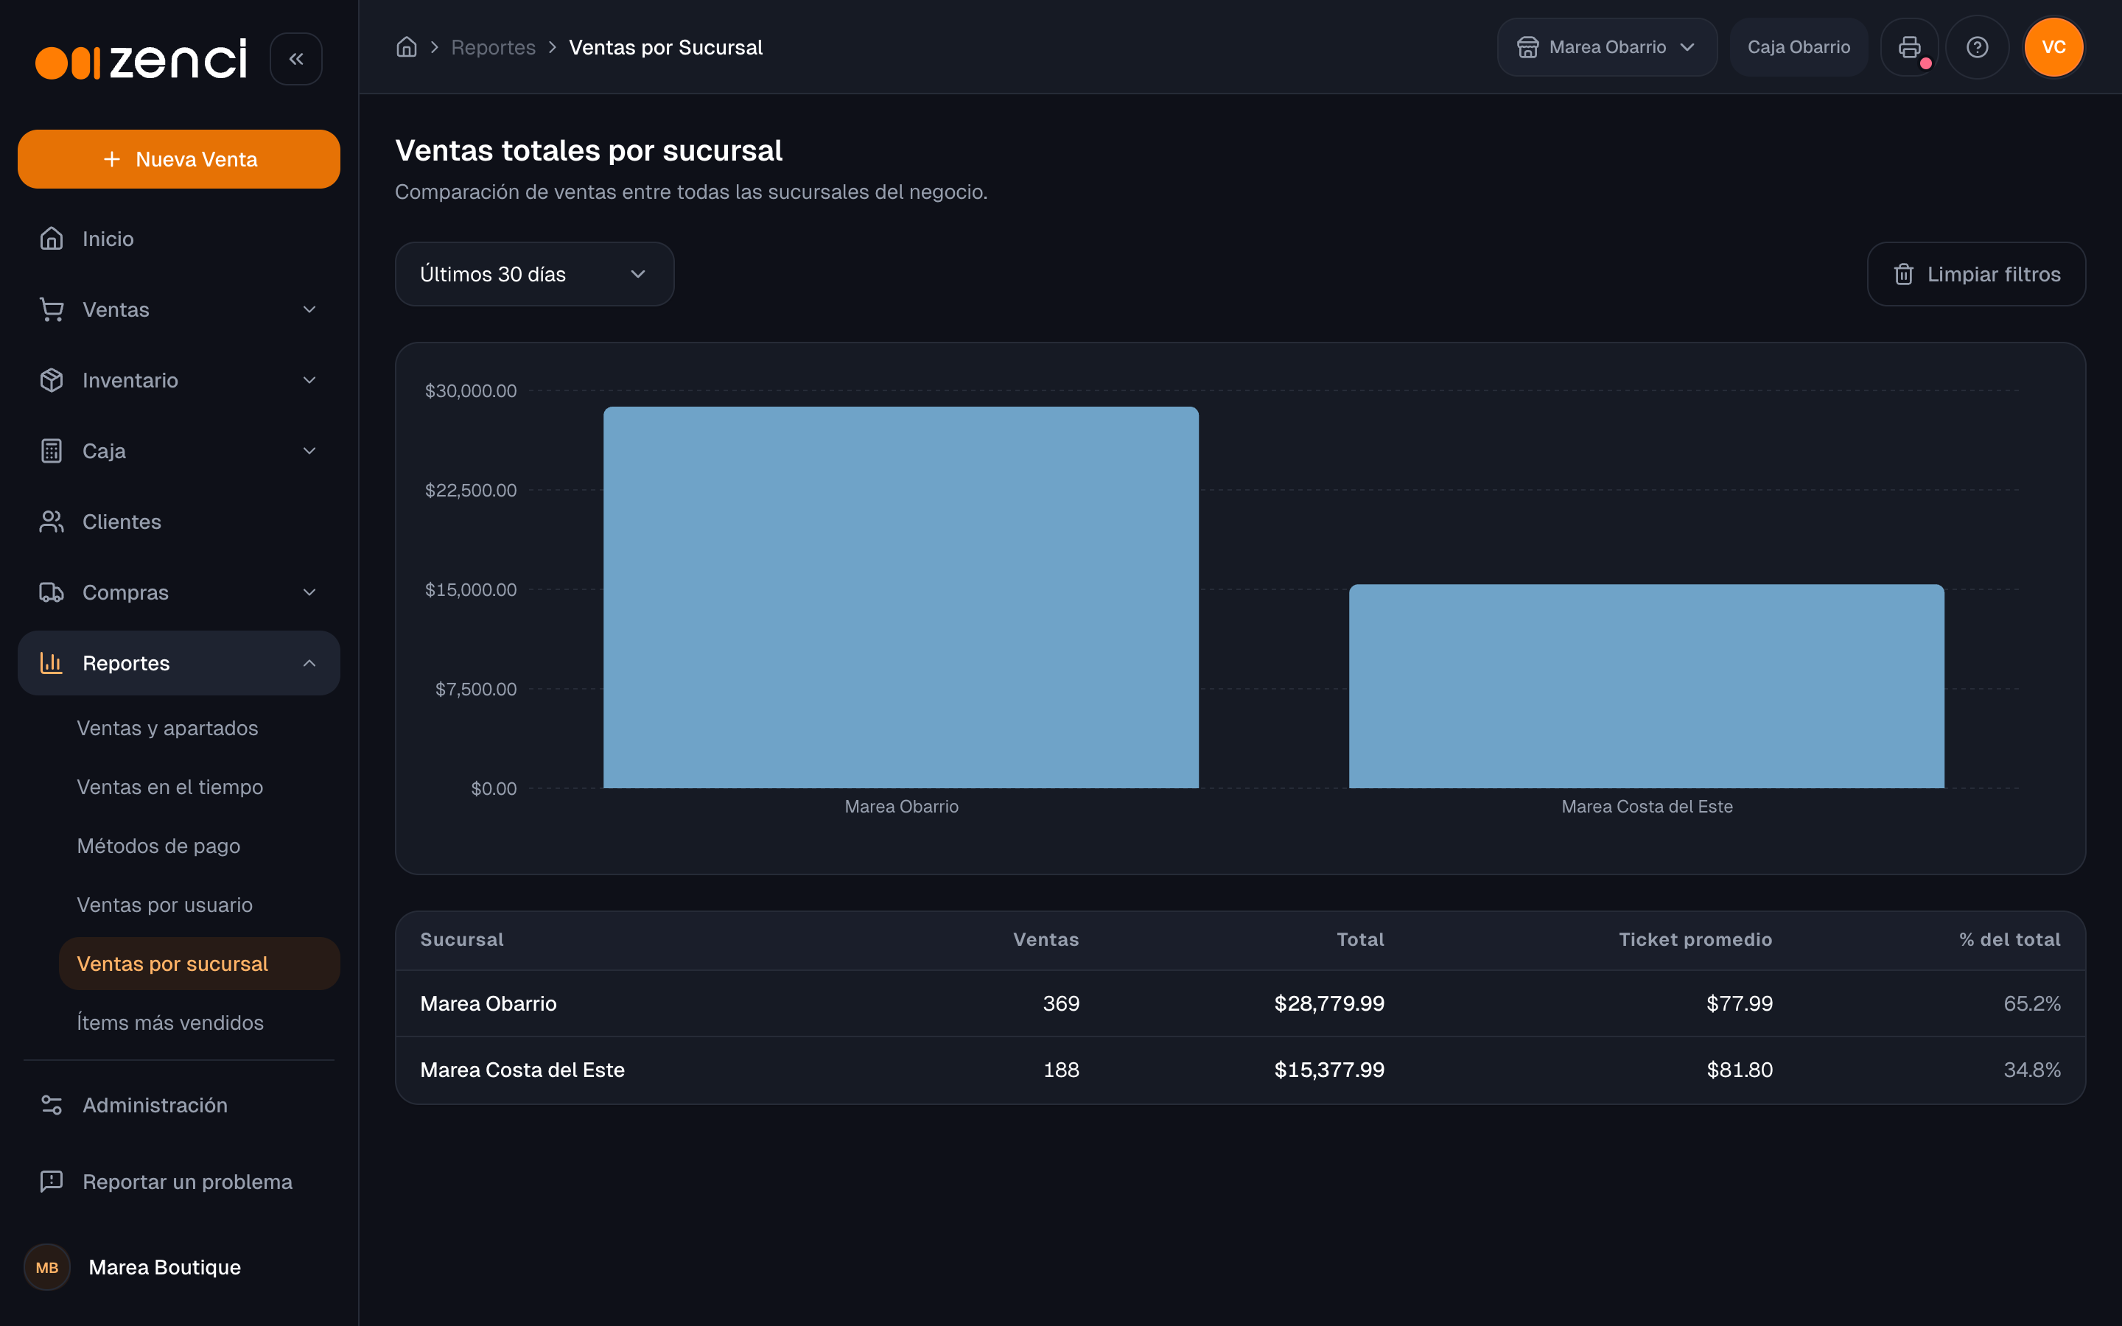The height and width of the screenshot is (1326, 2122).
Task: Open the Ítems más vendidos report
Action: pos(170,1022)
